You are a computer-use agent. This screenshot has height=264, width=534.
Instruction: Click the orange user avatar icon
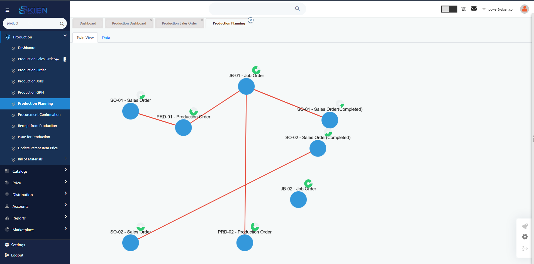click(524, 9)
